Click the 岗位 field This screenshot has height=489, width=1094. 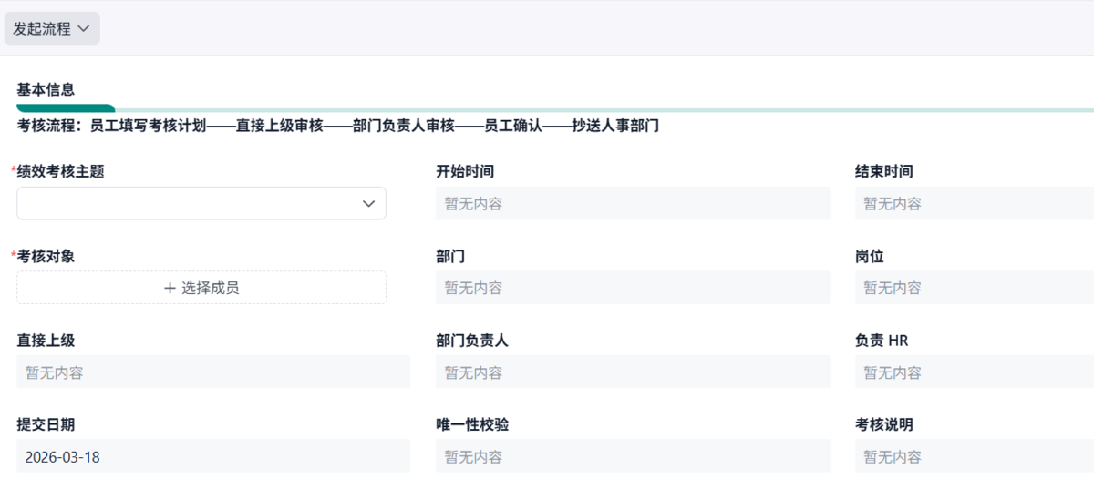point(974,288)
